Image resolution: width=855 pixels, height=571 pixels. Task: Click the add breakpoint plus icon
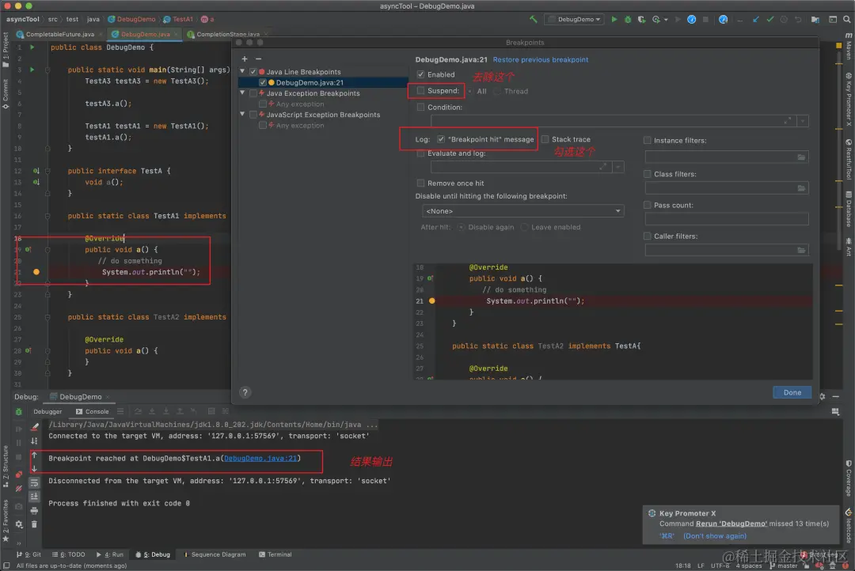(245, 59)
